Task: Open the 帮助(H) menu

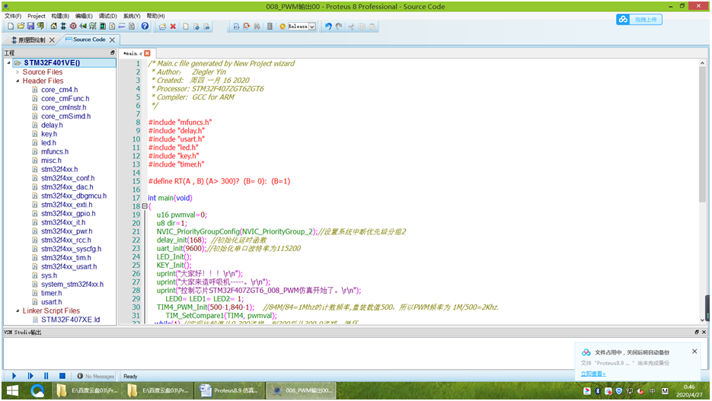Action: pos(155,16)
